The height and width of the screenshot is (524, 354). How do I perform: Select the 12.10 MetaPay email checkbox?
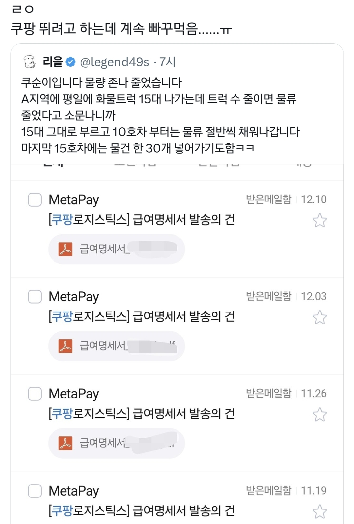[35, 199]
